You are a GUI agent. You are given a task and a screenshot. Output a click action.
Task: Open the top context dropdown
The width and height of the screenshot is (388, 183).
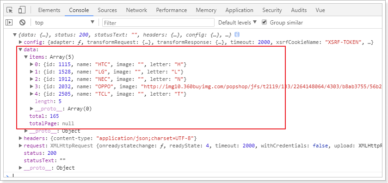(65, 23)
